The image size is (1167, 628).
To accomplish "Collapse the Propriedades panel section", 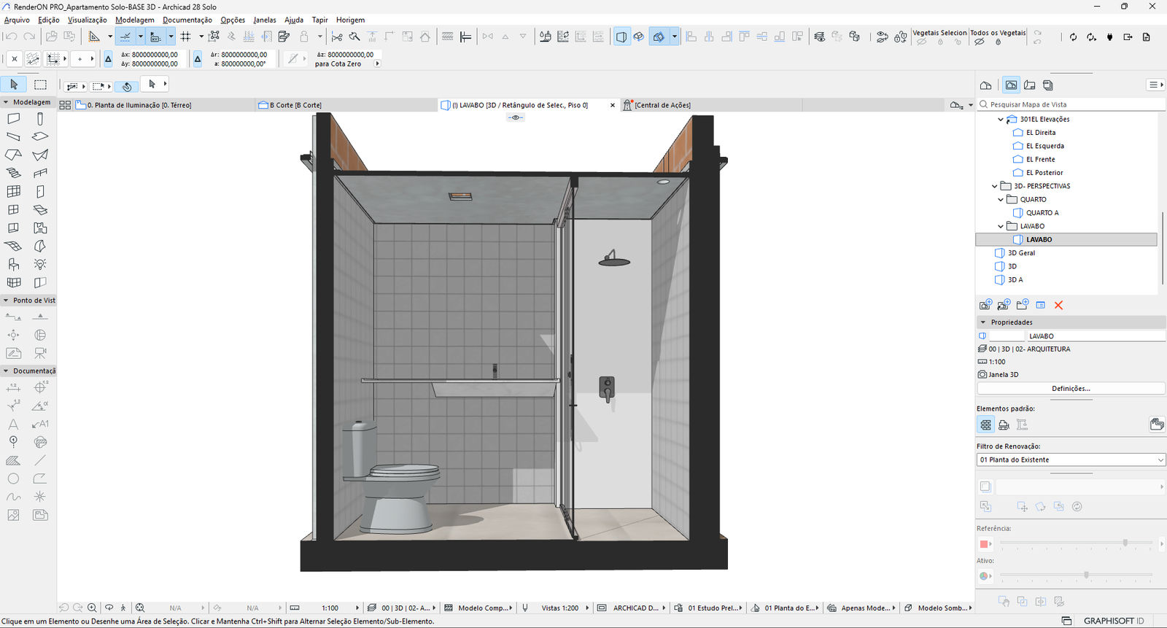I will pyautogui.click(x=983, y=322).
